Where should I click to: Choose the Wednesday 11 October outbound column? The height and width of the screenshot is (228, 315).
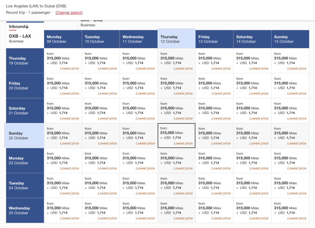(138, 39)
